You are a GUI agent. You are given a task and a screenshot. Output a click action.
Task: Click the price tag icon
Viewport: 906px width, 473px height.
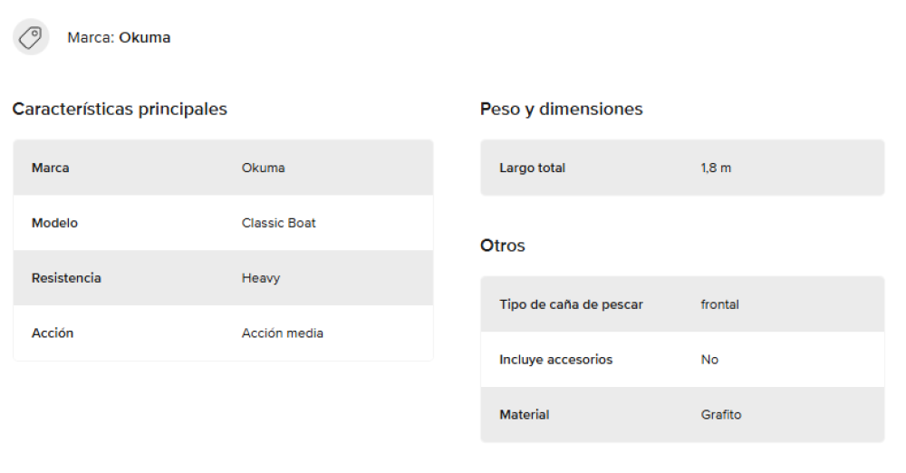(31, 37)
